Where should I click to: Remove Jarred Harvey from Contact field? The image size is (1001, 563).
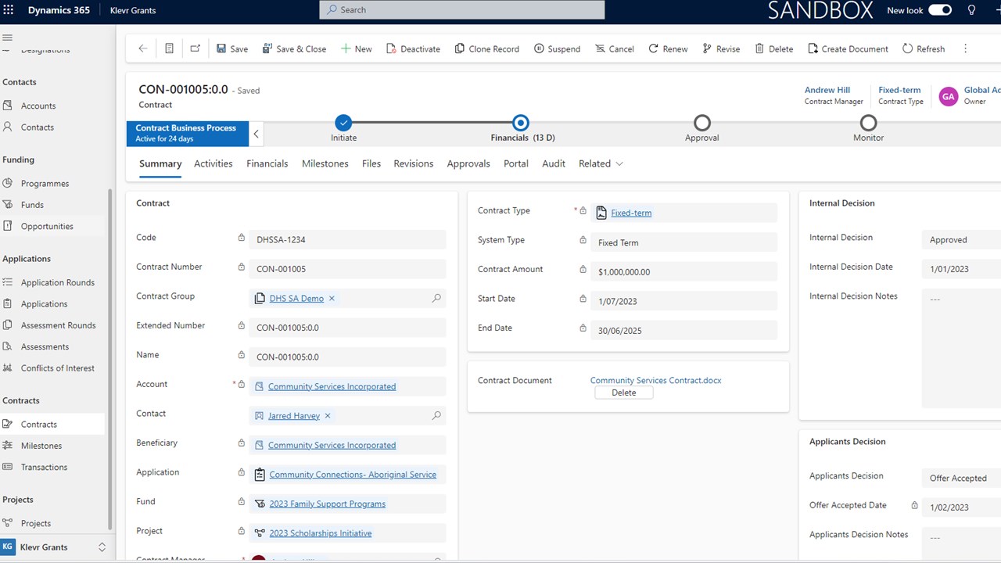click(328, 416)
